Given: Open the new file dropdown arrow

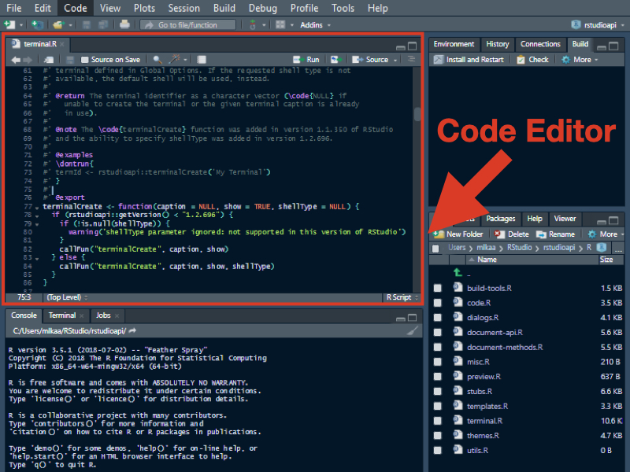Looking at the screenshot, I should [x=21, y=25].
